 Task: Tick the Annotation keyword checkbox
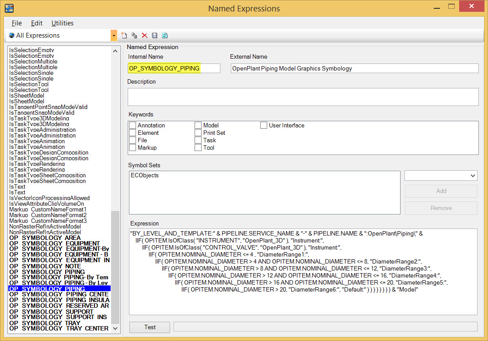[132, 125]
